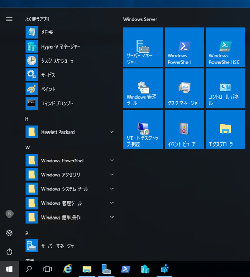
Task: Click the blue cubes taskbar icon
Action: [x=165, y=269]
